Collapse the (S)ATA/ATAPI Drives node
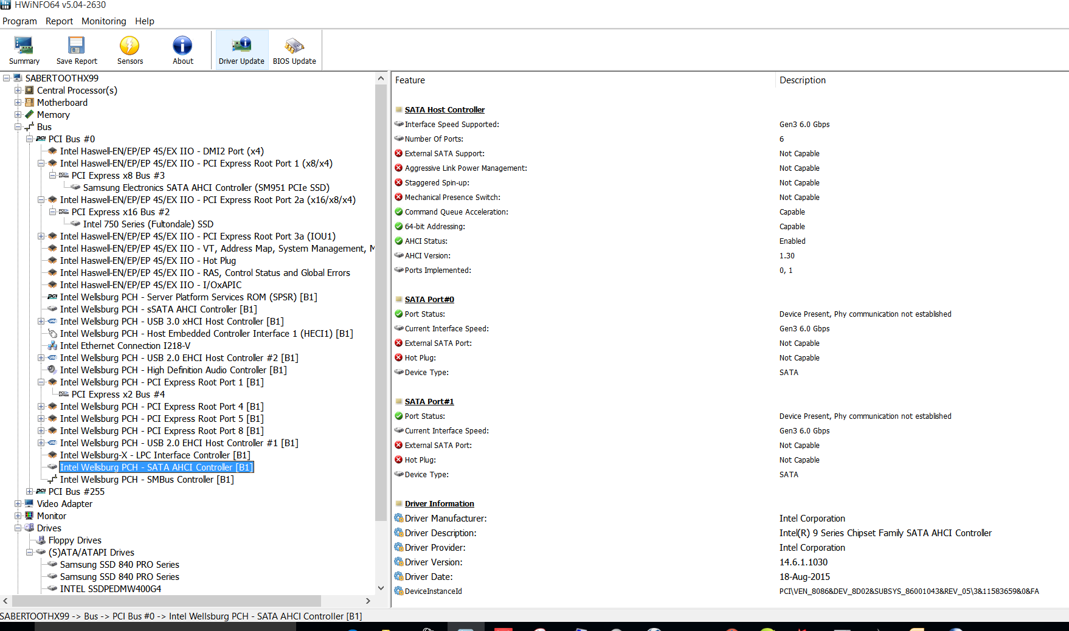 [x=29, y=552]
